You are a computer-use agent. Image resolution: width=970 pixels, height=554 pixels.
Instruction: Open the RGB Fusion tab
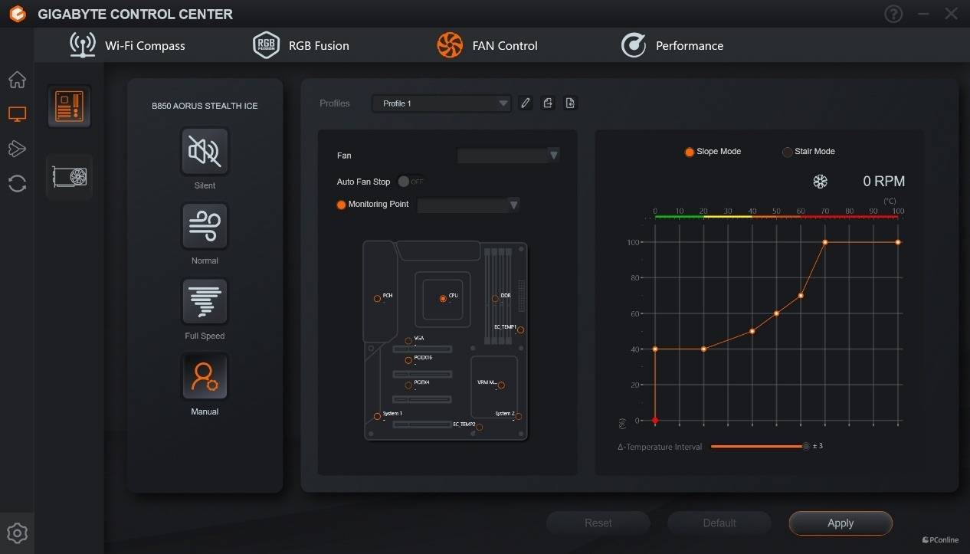tap(301, 46)
